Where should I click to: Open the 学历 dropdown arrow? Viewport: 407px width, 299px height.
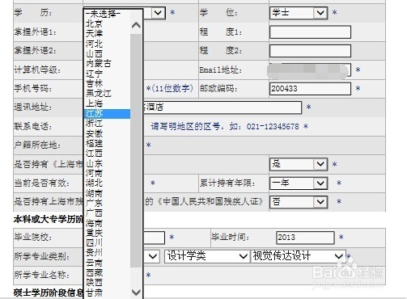[159, 13]
